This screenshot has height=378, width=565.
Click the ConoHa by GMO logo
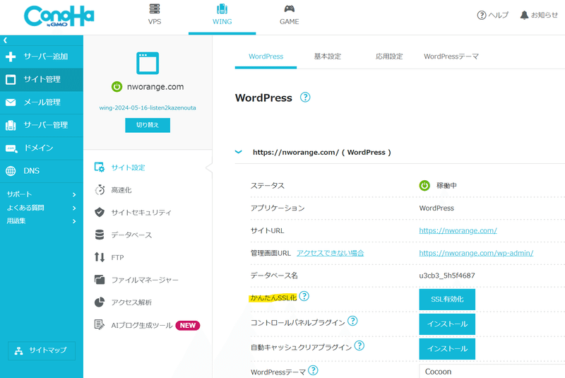[59, 16]
